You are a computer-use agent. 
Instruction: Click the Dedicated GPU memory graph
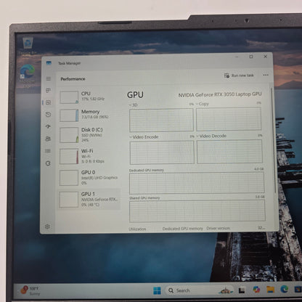[197, 183]
